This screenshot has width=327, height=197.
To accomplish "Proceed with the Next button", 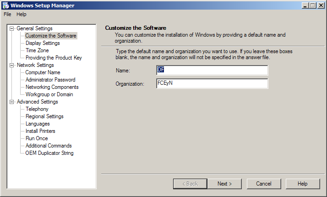I will pyautogui.click(x=224, y=184).
